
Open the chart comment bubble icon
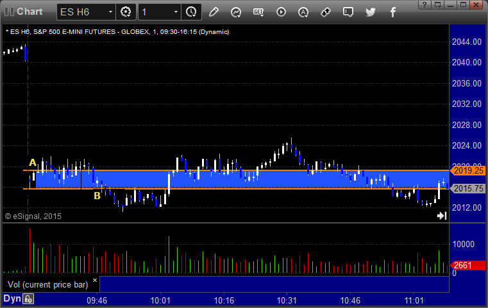pos(348,12)
